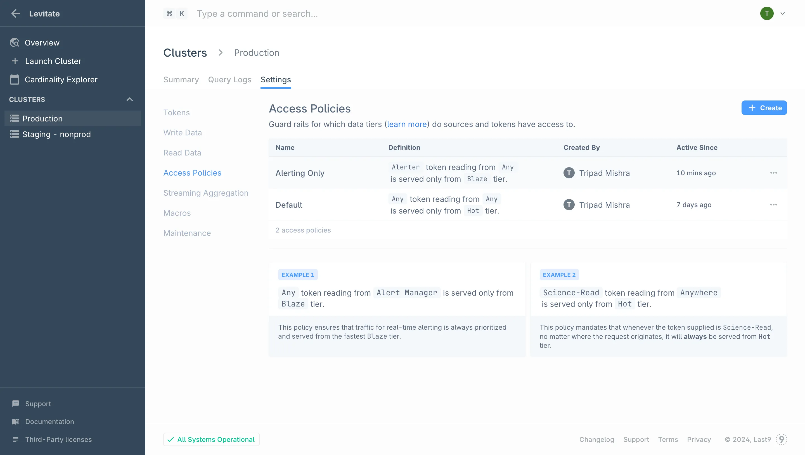
Task: Open options menu for Alerting Only policy
Action: 773,173
